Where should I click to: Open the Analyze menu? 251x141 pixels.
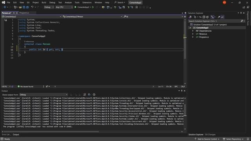click(68, 3)
